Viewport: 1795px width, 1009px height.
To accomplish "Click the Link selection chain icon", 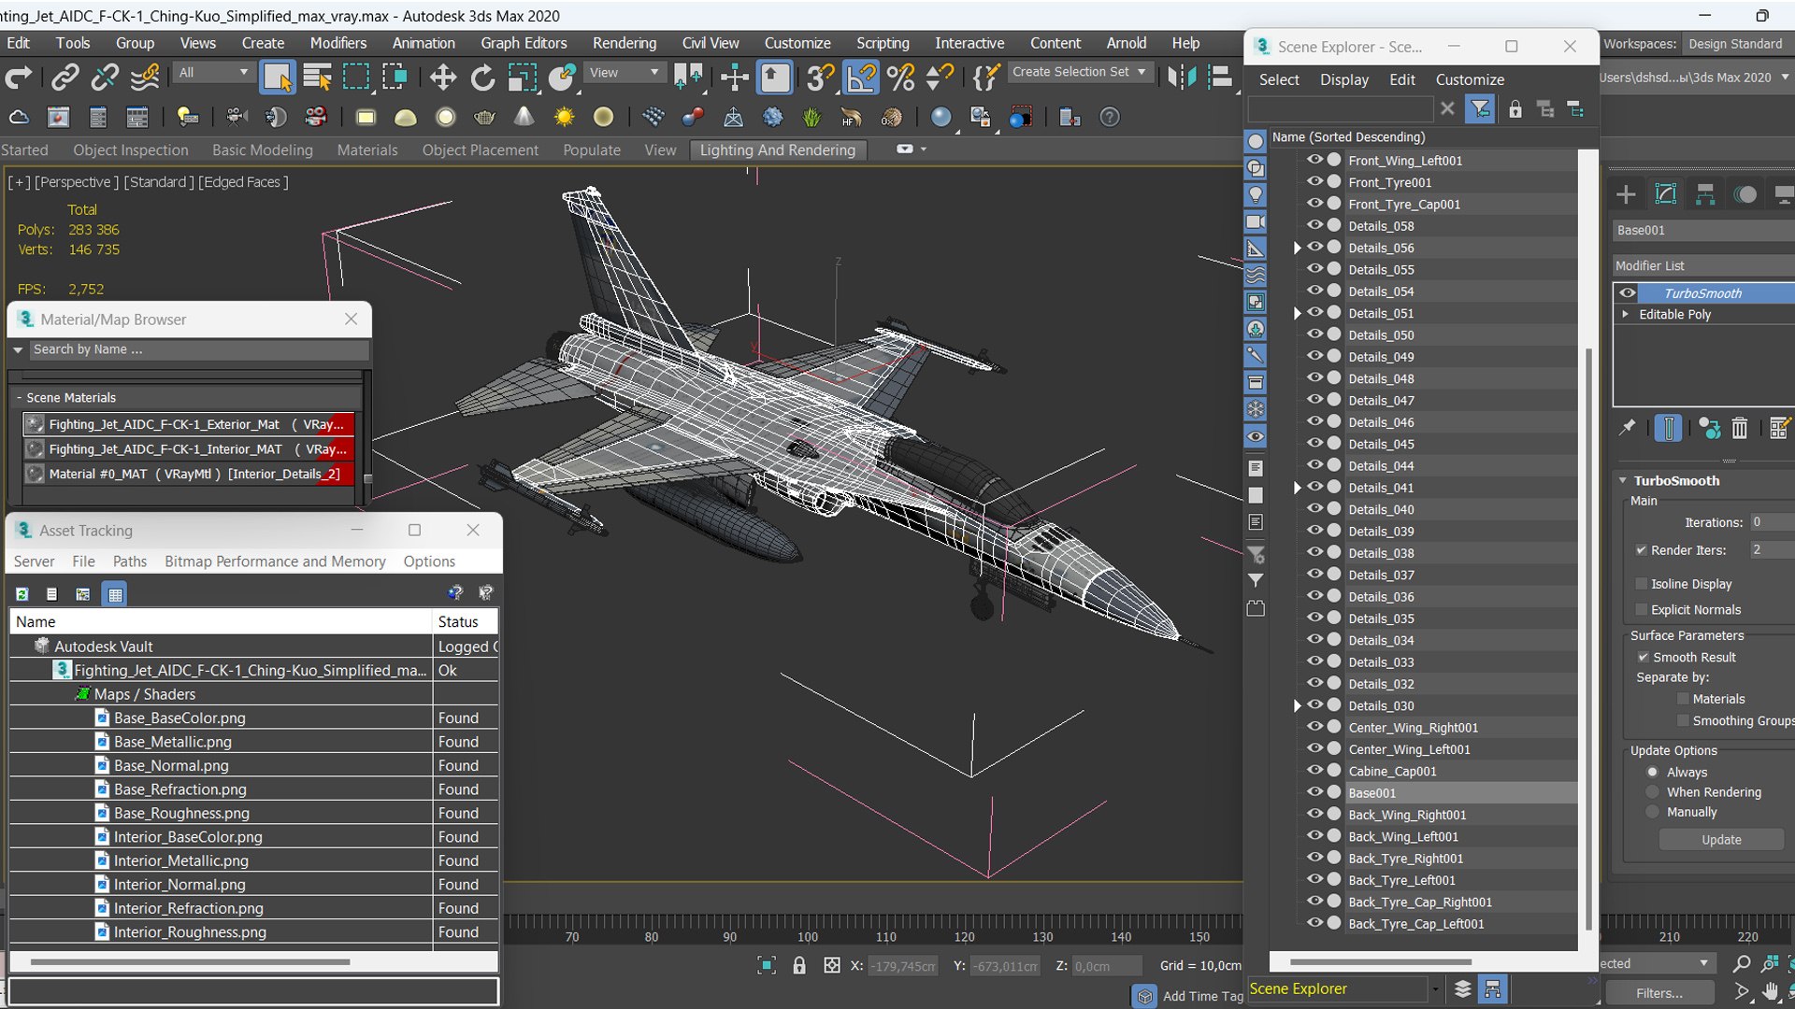I will (65, 78).
